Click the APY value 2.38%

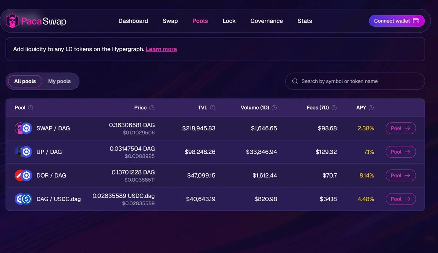coord(366,128)
